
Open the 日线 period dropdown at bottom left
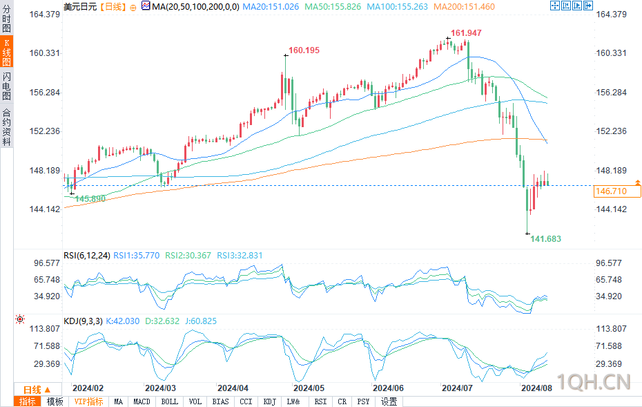(38, 389)
